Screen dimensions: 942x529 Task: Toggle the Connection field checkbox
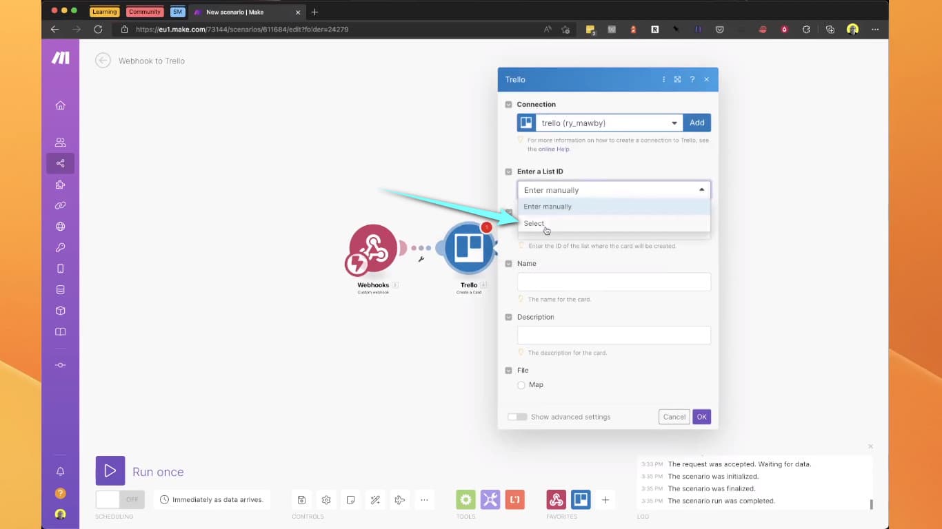coord(509,105)
